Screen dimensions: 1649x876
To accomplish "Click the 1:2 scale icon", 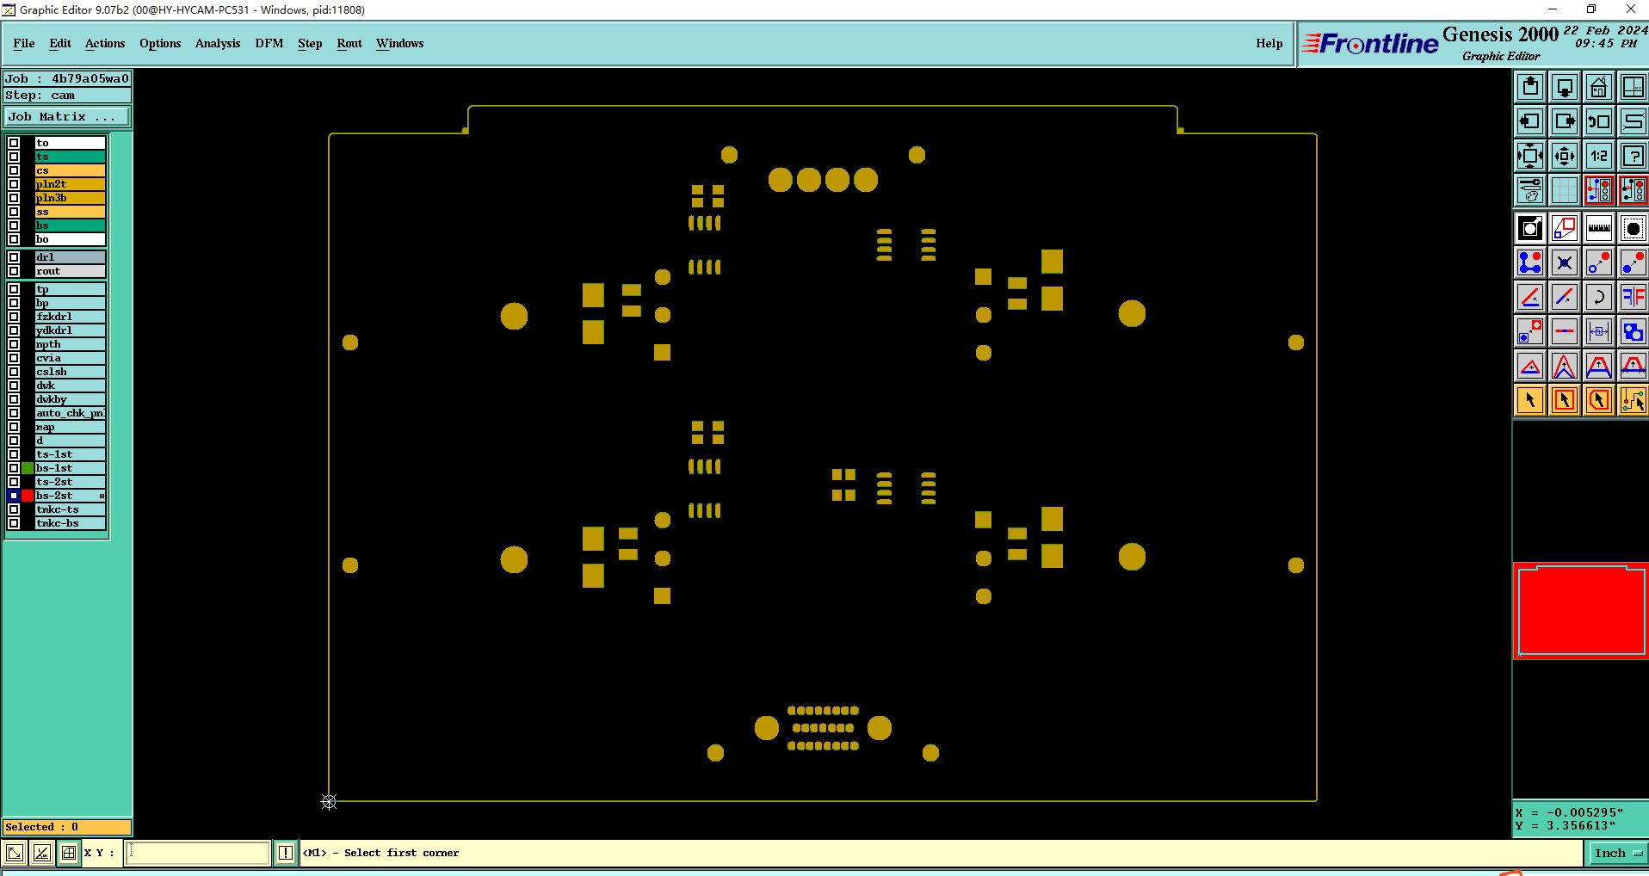I will point(1598,156).
